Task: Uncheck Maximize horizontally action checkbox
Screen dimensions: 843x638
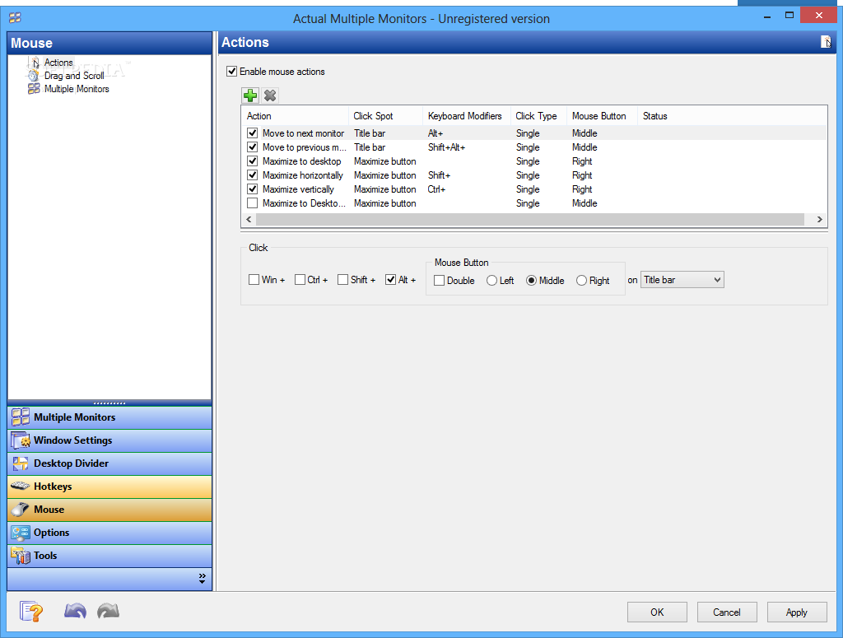Action: (x=252, y=175)
